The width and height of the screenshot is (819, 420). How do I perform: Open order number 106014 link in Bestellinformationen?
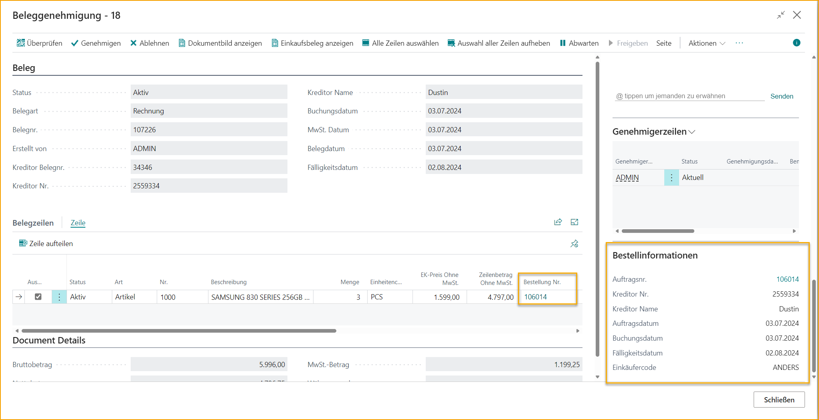[x=787, y=279]
